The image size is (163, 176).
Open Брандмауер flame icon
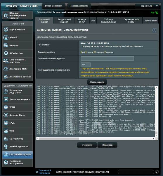tap(6, 139)
